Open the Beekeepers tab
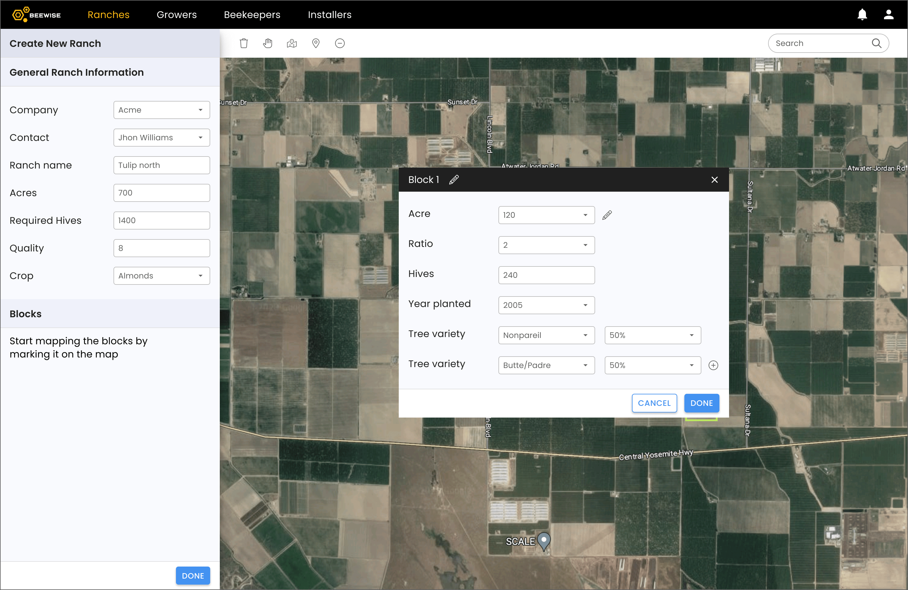908x590 pixels. click(252, 14)
